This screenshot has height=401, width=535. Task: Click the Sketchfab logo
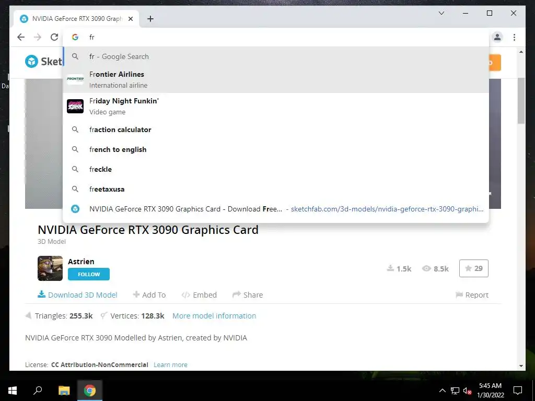coord(44,62)
